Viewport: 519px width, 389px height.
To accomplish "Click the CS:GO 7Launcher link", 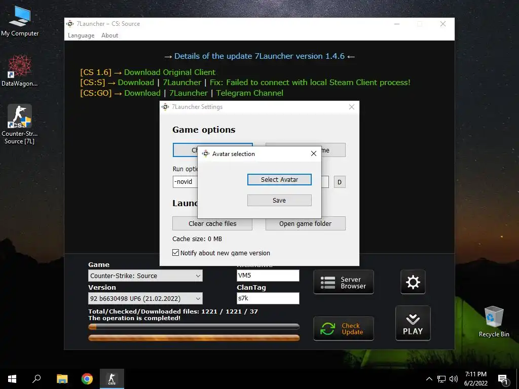I will click(x=189, y=93).
